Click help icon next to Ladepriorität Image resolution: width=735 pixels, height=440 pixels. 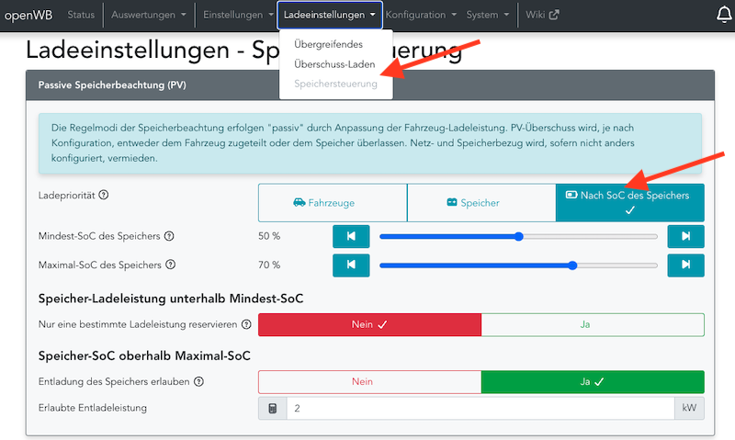click(104, 195)
